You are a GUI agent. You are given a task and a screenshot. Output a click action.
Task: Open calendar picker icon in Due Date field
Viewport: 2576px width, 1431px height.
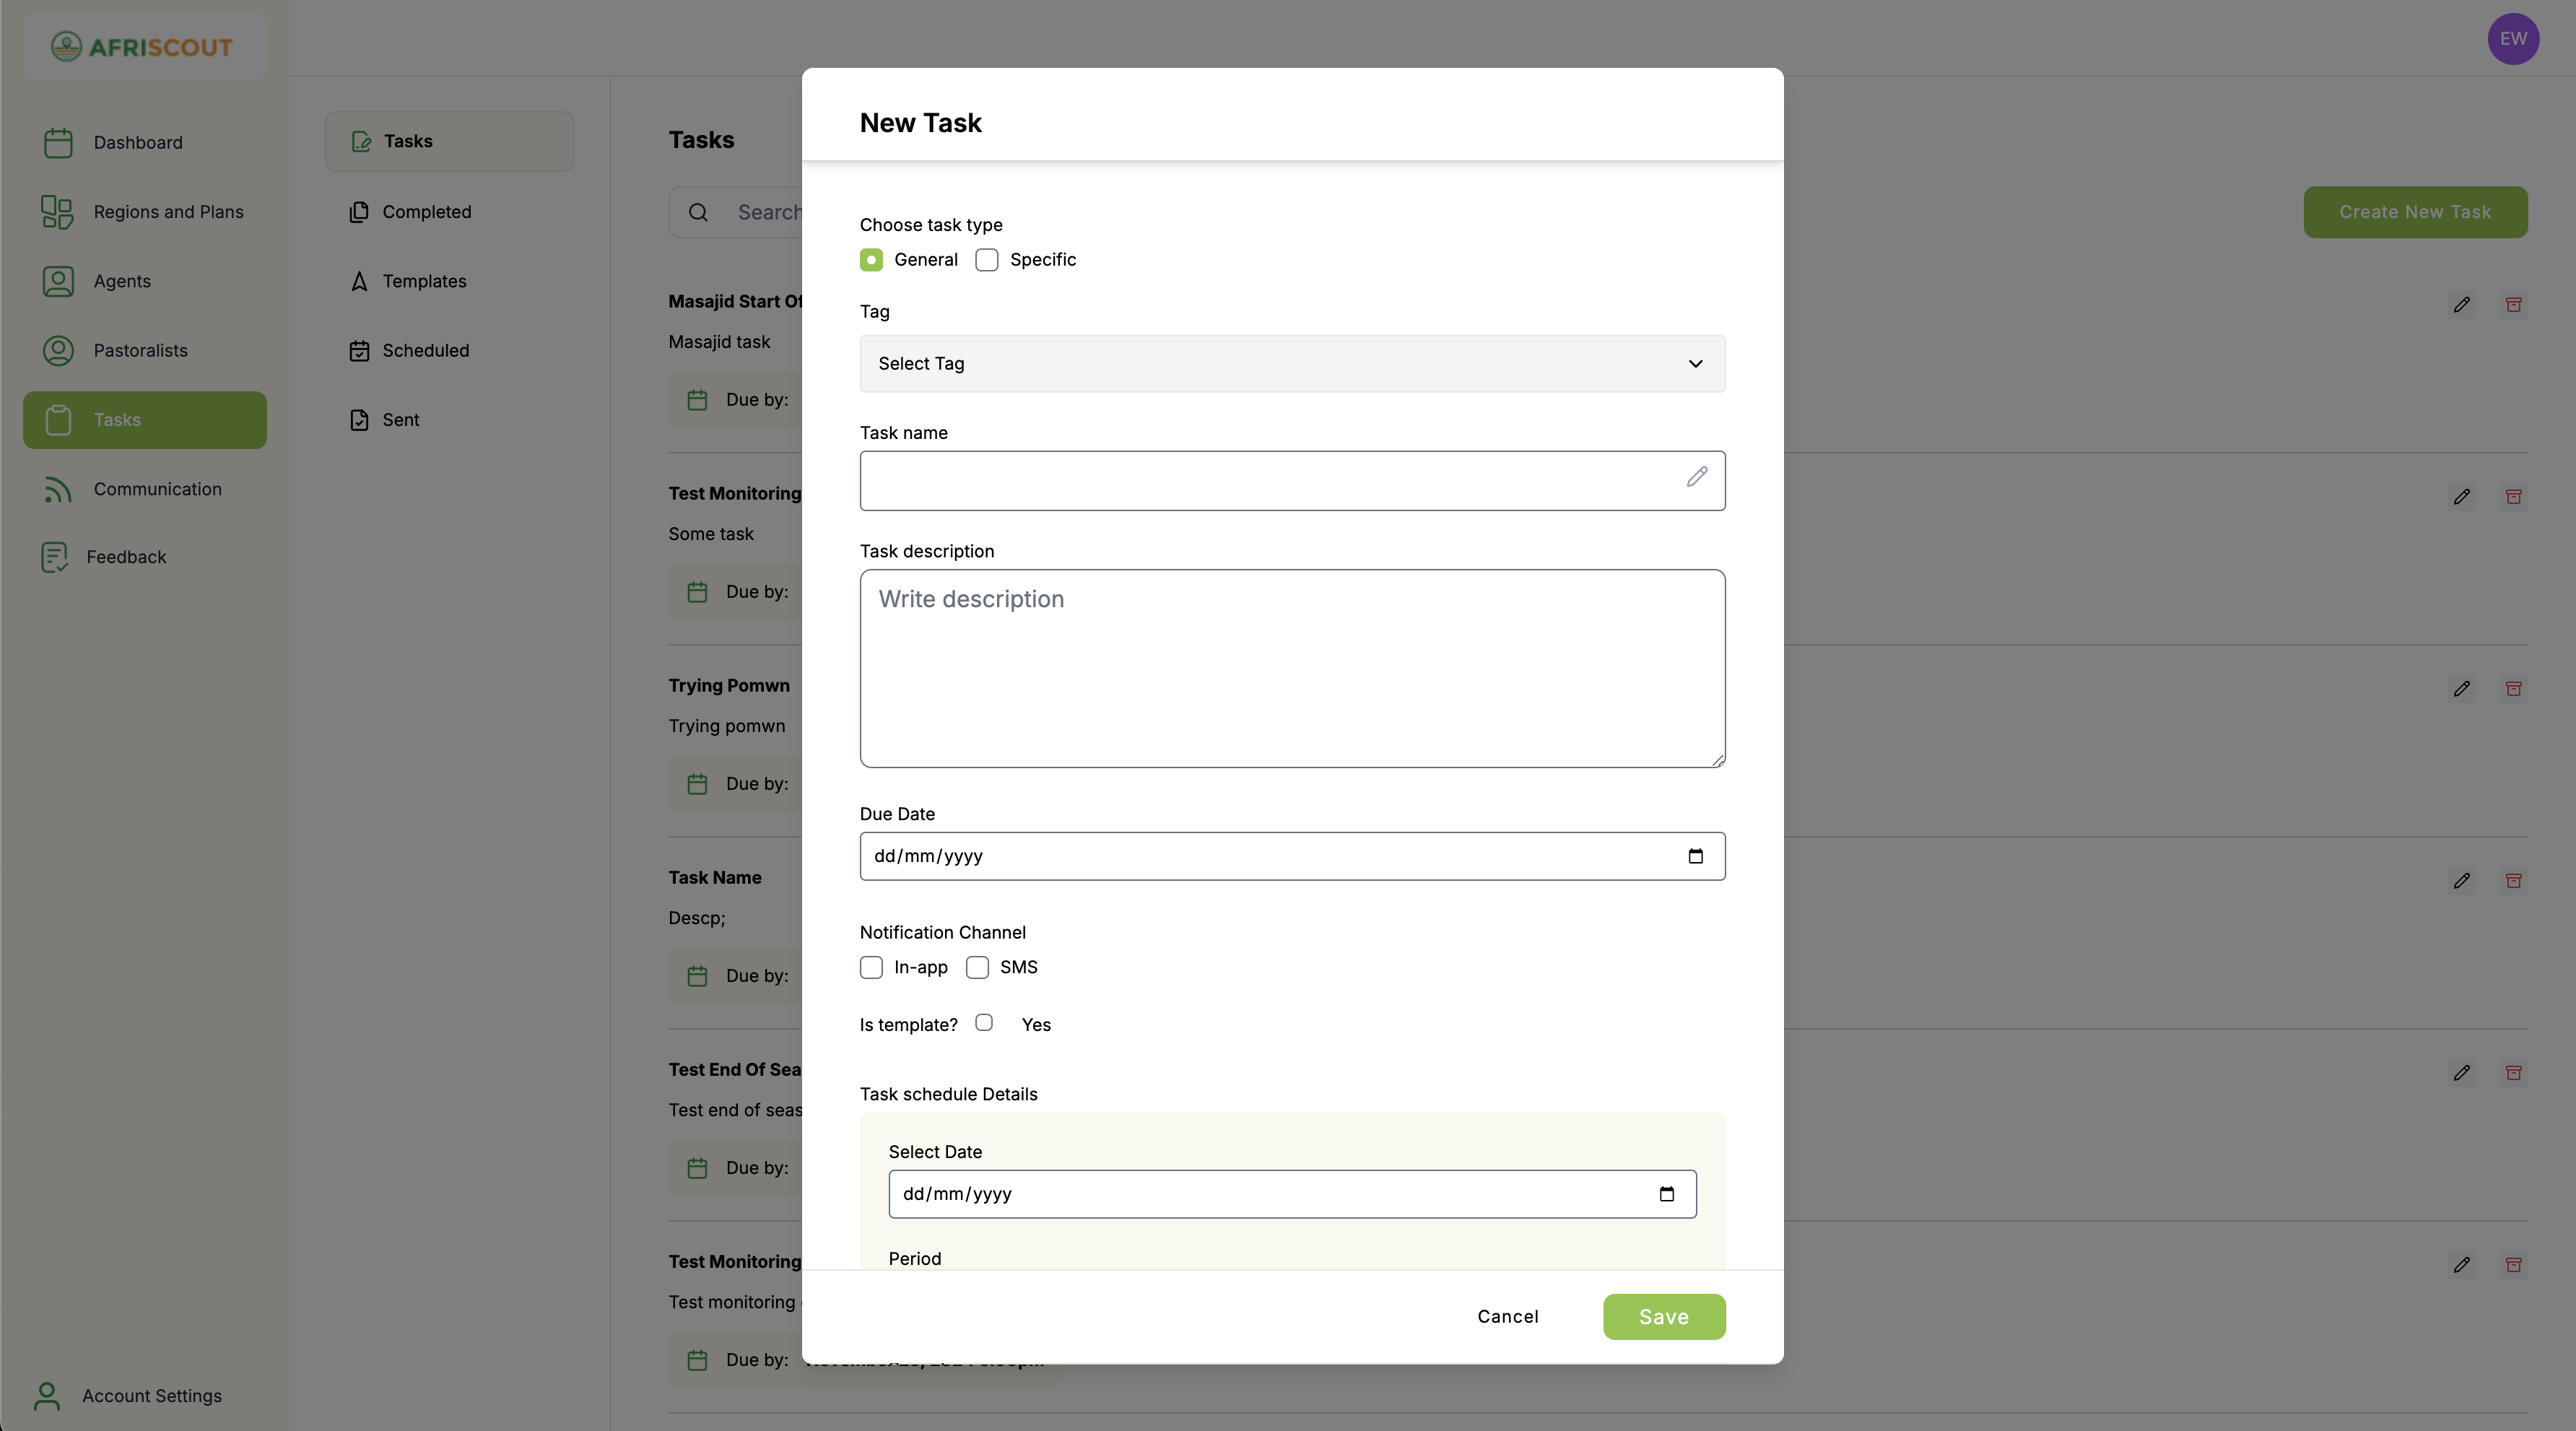click(x=1695, y=856)
